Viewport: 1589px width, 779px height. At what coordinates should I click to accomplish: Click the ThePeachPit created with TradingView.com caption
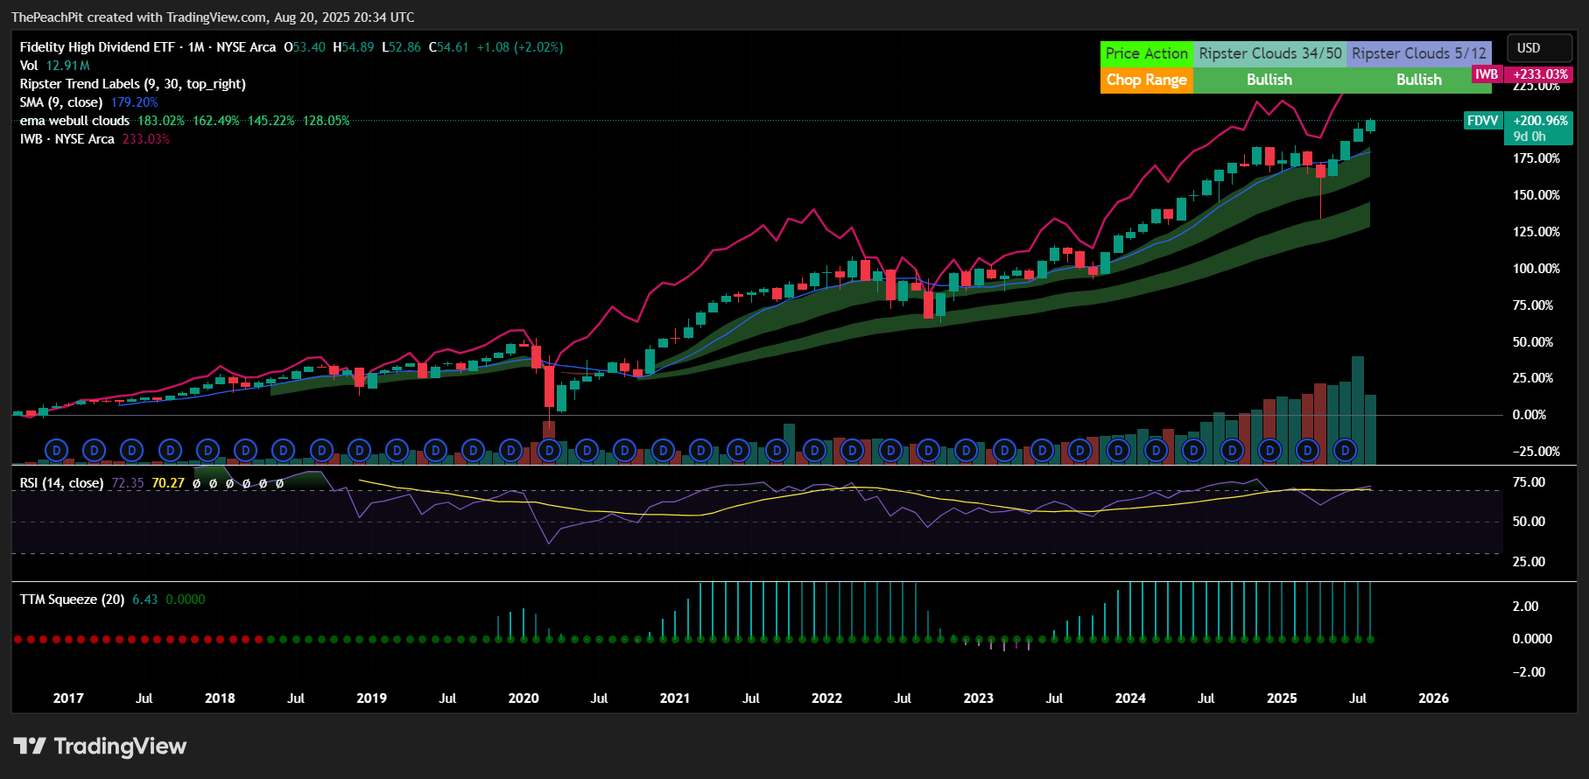[213, 18]
